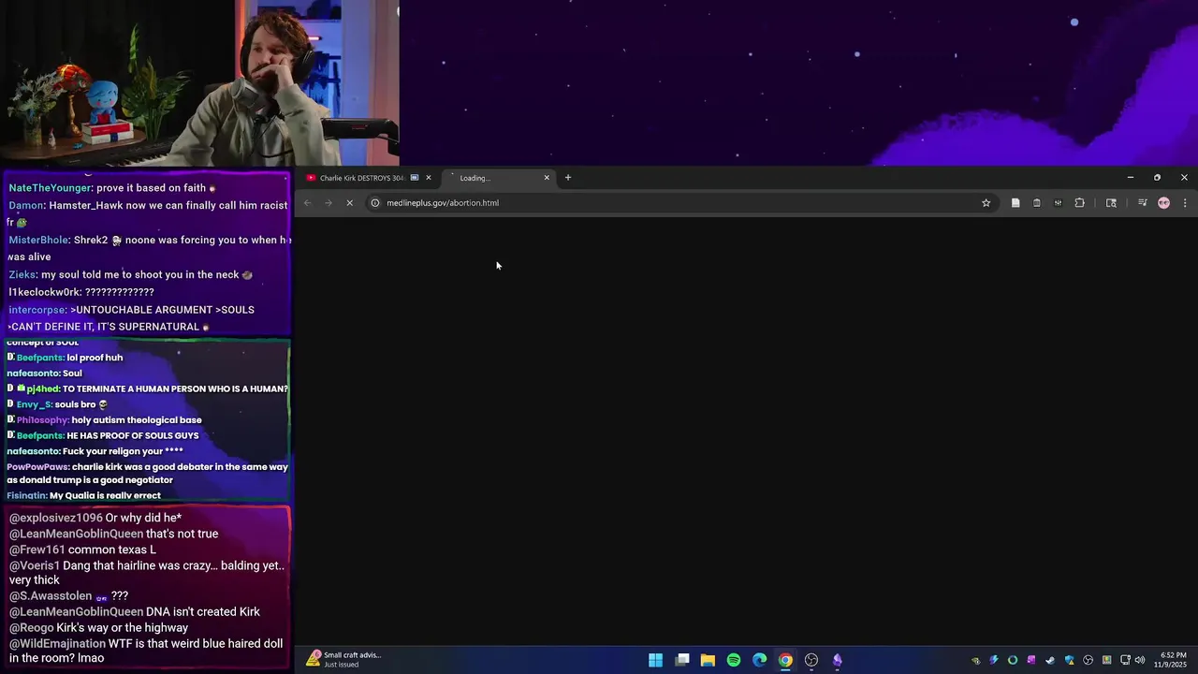1198x674 pixels.
Task: Open the tab search screen icon
Action: click(1111, 203)
